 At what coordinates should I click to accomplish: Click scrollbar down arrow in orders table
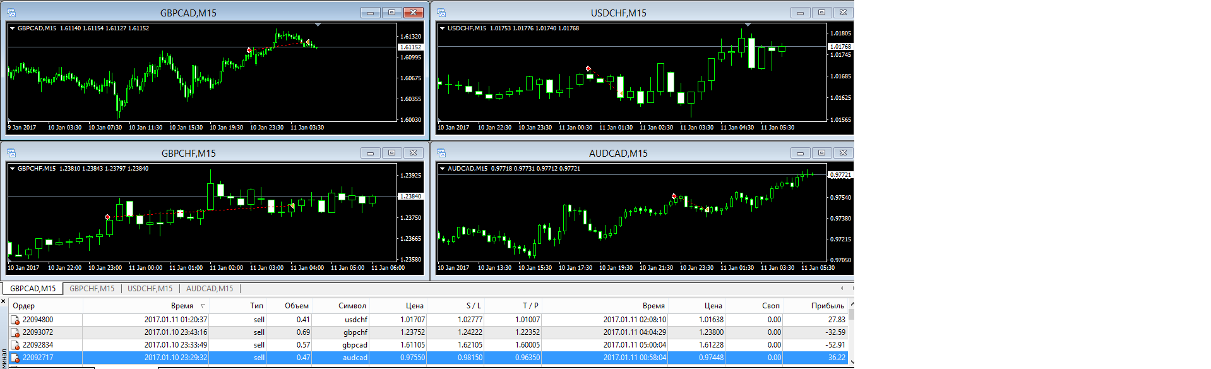tap(851, 362)
